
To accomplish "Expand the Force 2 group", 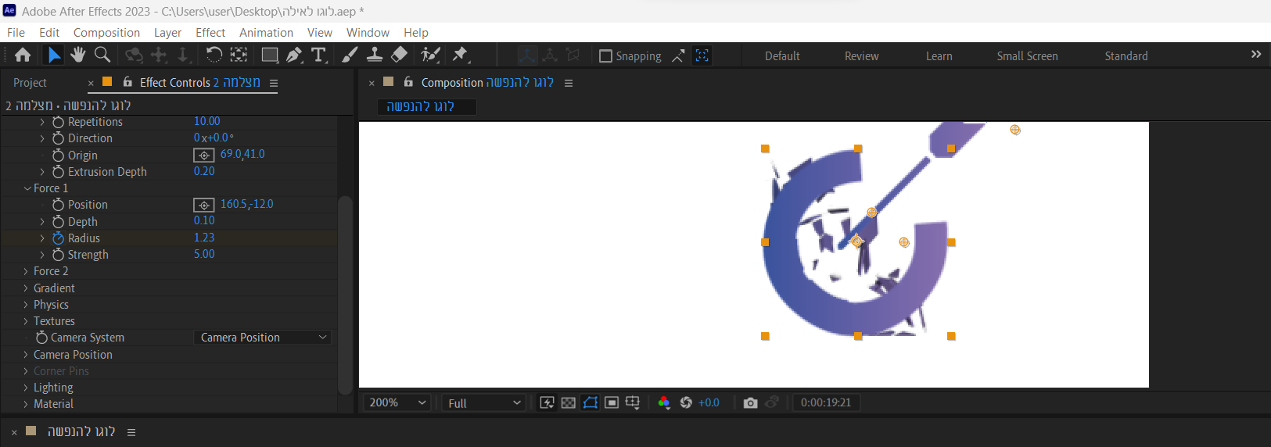I will click(26, 271).
